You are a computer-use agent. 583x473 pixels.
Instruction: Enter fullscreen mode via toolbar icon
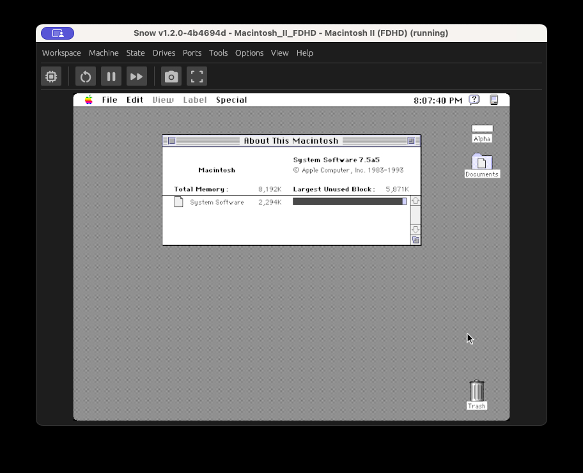point(197,77)
